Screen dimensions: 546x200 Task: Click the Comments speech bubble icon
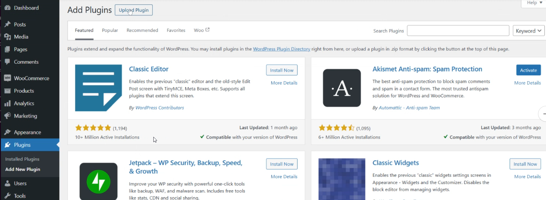[8, 62]
